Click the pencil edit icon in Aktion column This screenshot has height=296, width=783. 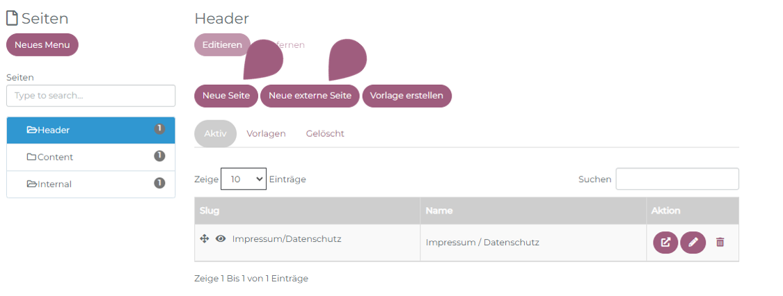click(x=693, y=242)
